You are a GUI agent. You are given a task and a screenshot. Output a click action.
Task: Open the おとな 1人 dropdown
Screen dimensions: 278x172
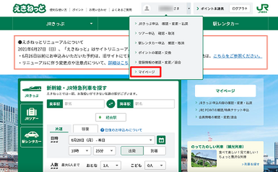(111, 166)
